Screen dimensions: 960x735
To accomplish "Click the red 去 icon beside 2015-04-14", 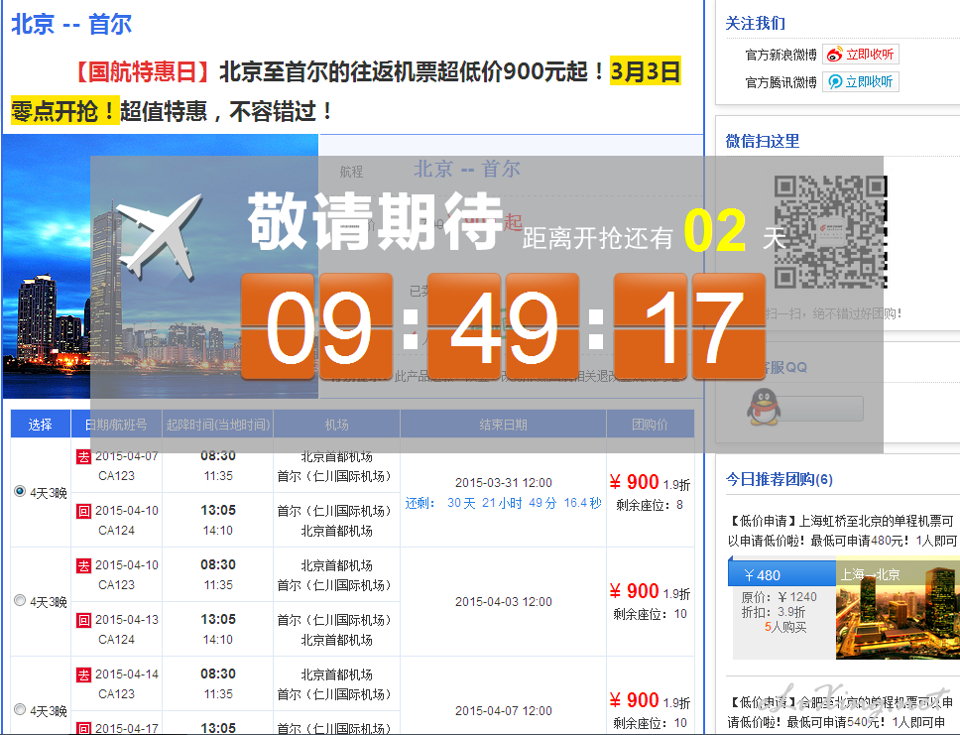I will [x=83, y=674].
